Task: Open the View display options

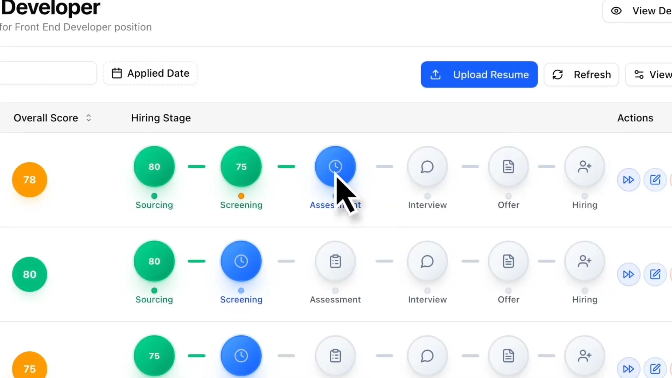Action: pos(657,74)
